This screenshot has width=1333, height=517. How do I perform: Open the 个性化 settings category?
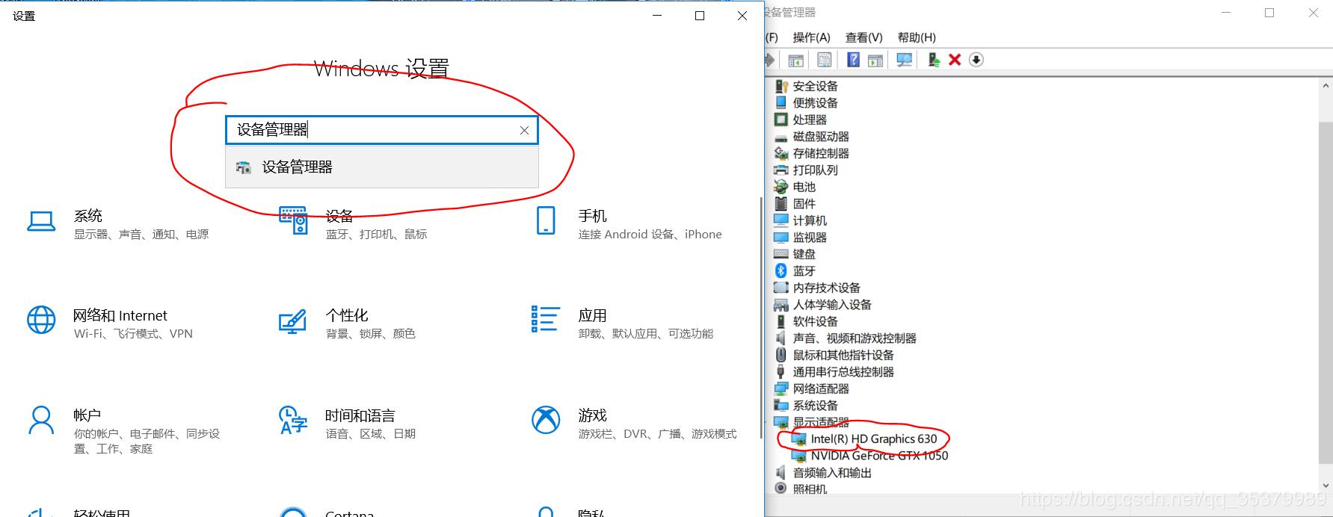point(347,323)
